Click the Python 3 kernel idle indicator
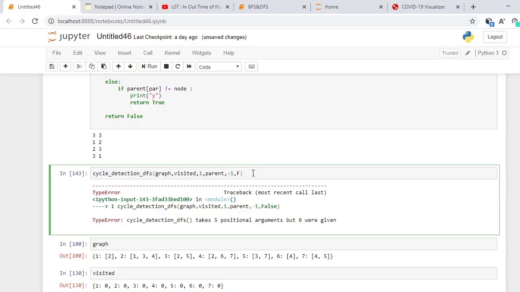This screenshot has width=520, height=292. click(504, 53)
